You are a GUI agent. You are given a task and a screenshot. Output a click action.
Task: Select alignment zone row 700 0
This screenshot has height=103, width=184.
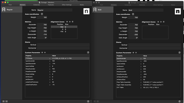(64, 27)
